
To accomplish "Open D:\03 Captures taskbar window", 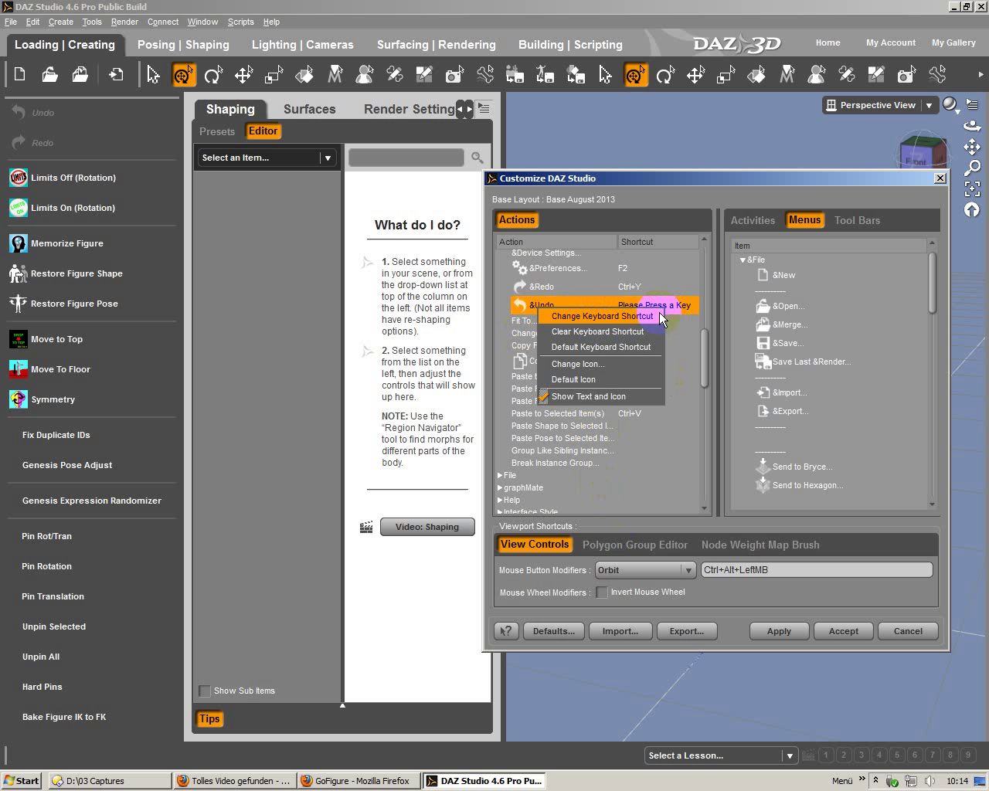I will (109, 780).
